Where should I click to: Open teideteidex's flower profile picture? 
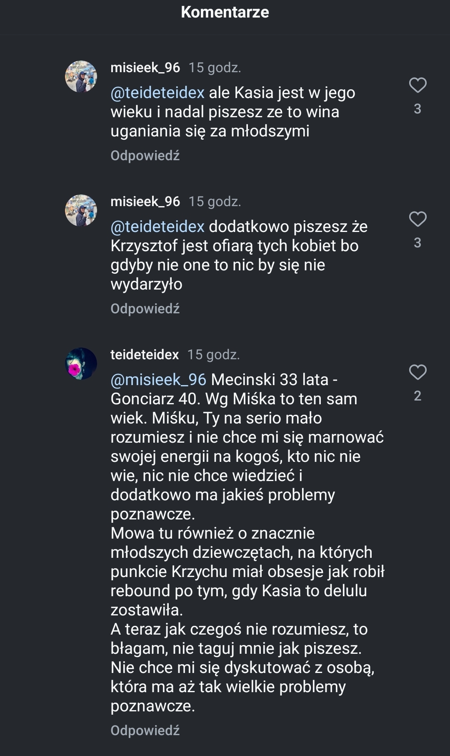pos(81,363)
